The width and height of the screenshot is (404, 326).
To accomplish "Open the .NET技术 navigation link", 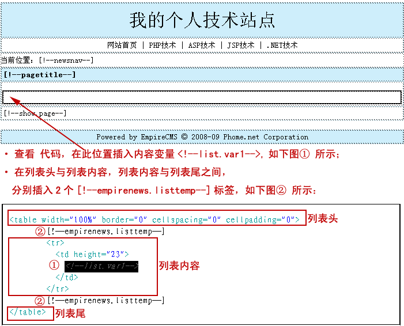I will (282, 45).
